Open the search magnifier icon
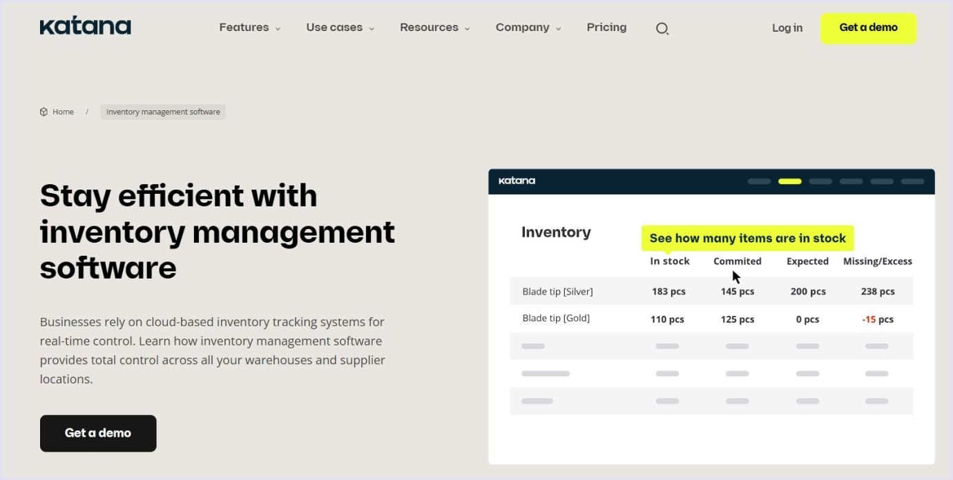 pyautogui.click(x=662, y=28)
